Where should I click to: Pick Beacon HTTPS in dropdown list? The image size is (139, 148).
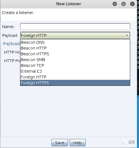[x=75, y=54]
